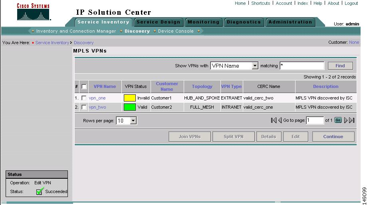Open the About link
This screenshot has height=205, width=367.
pos(333,3)
